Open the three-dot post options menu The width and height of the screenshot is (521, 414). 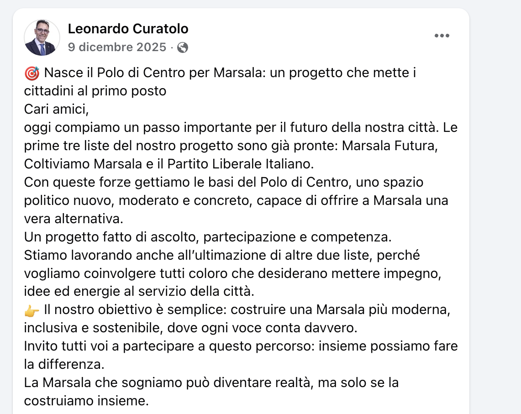click(442, 36)
